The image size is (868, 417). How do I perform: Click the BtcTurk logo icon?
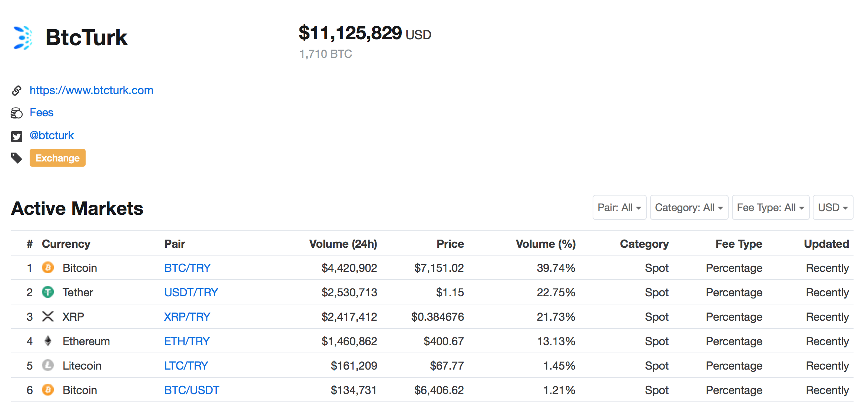22,37
